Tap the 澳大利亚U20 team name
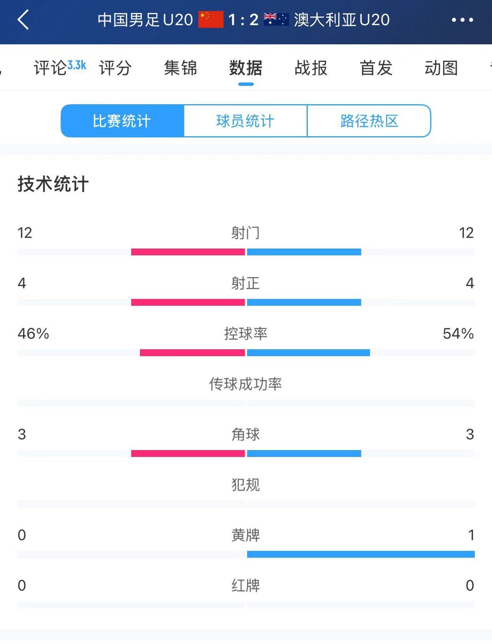 click(342, 20)
